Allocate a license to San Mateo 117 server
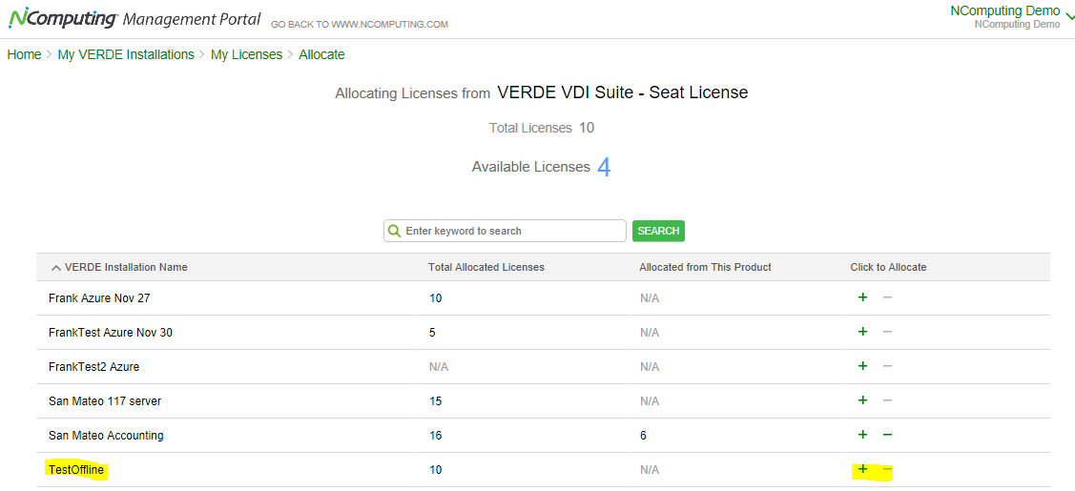1075x491 pixels. [x=862, y=400]
